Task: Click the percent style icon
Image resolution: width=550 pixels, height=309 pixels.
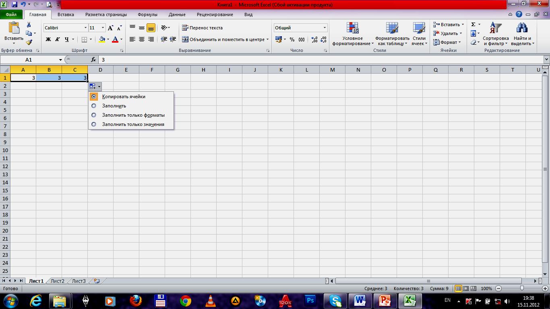Action: (x=292, y=39)
